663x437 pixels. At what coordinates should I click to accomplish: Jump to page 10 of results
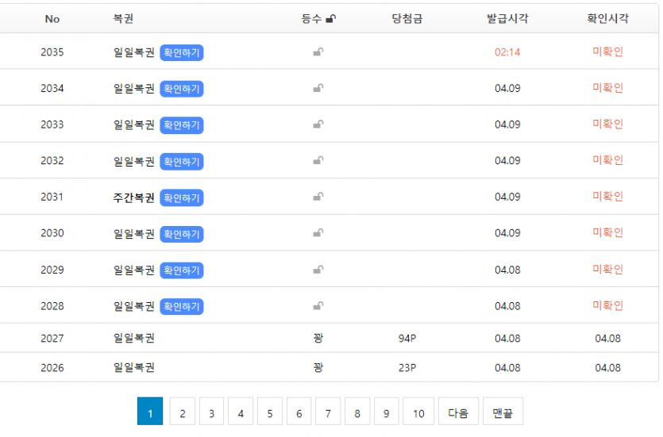tap(418, 413)
